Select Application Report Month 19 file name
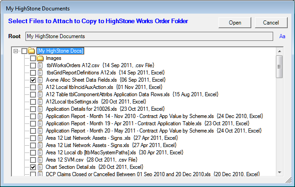Screen dimensions: 295x187 tap(124, 123)
